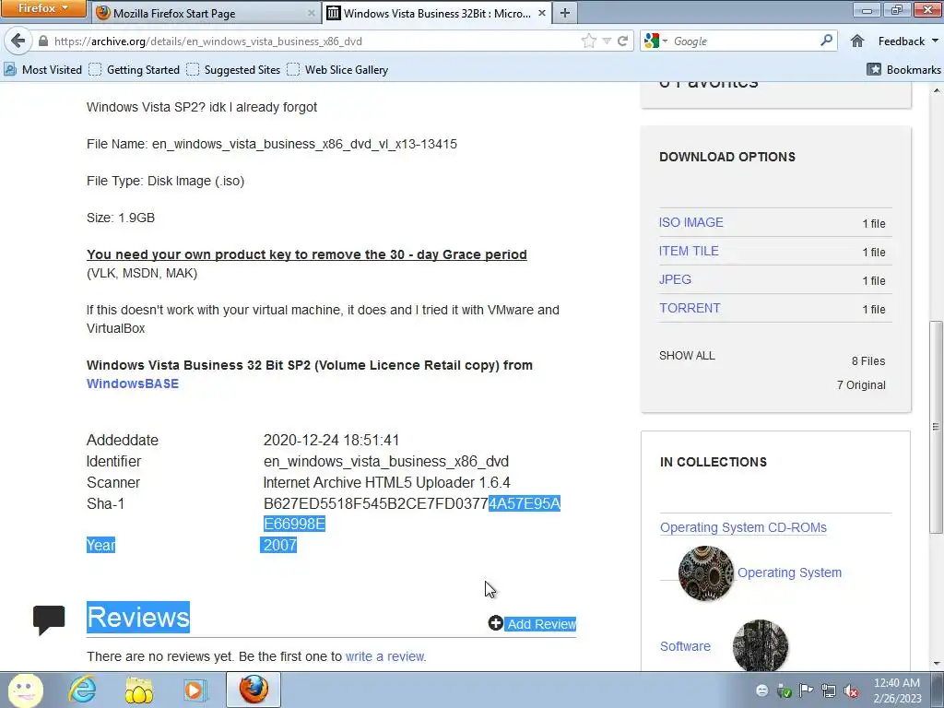Switch to Mozilla Firefox Start Page tab
This screenshot has width=944, height=708.
click(206, 13)
